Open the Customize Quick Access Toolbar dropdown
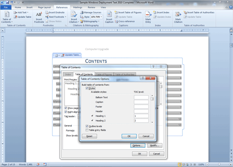Screen dimensions: 233x167 click(23, 3)
